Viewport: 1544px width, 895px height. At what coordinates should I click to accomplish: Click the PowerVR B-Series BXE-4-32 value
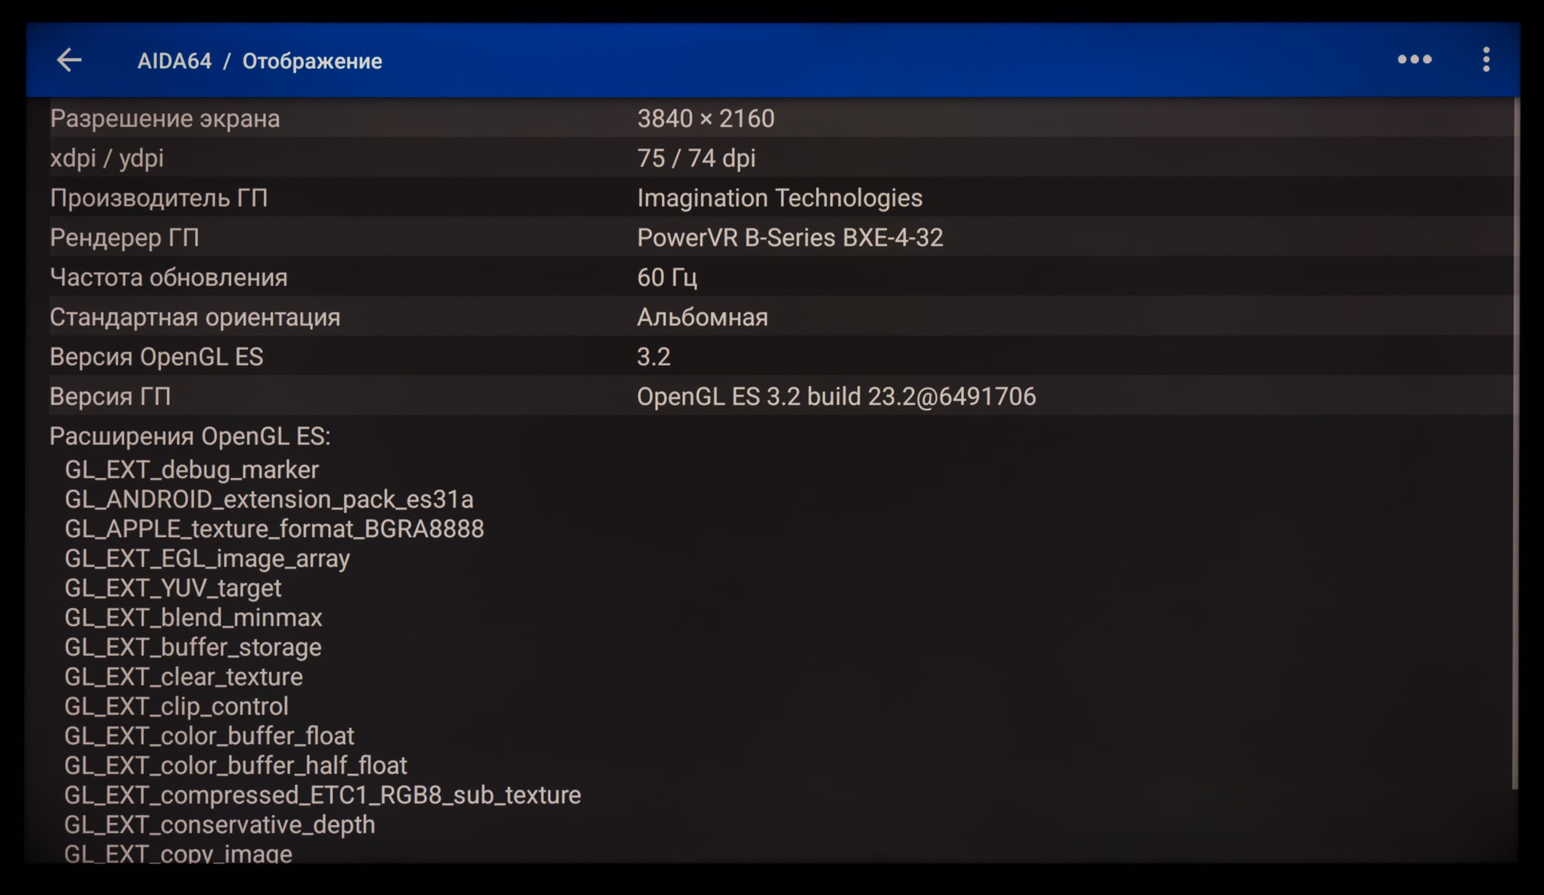click(790, 238)
